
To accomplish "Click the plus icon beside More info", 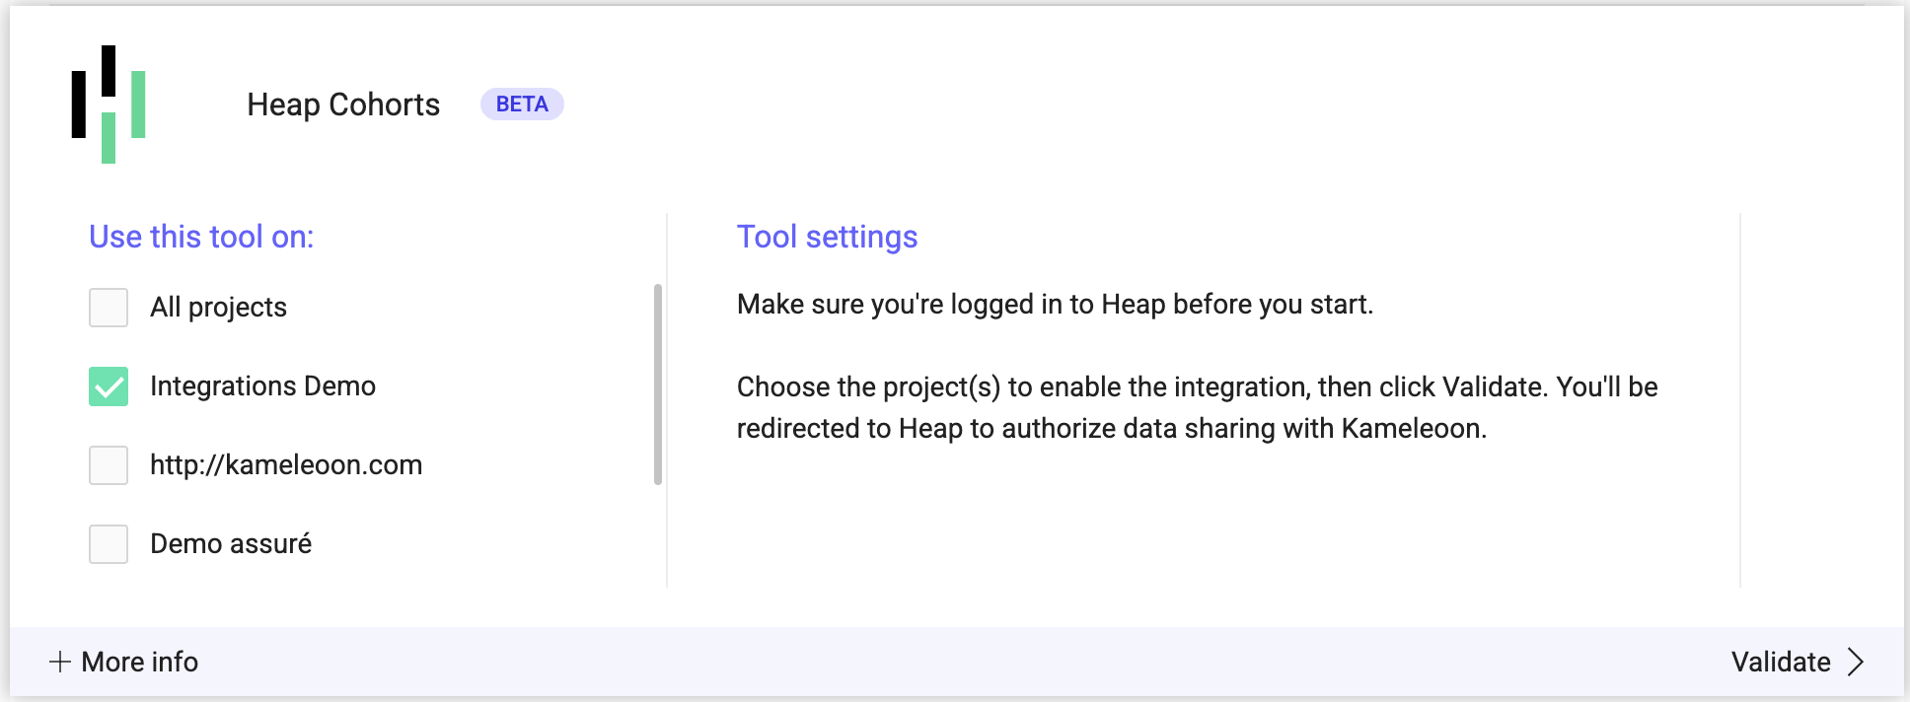I will 60,662.
